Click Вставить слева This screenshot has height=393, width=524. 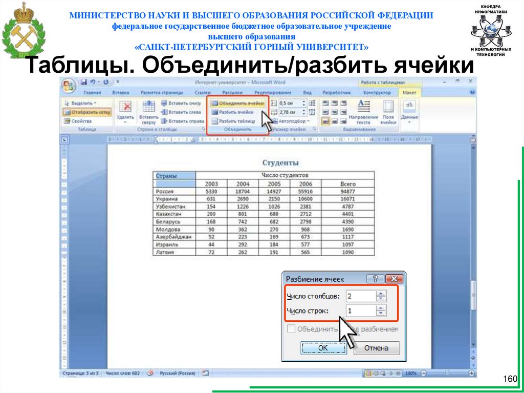point(181,113)
